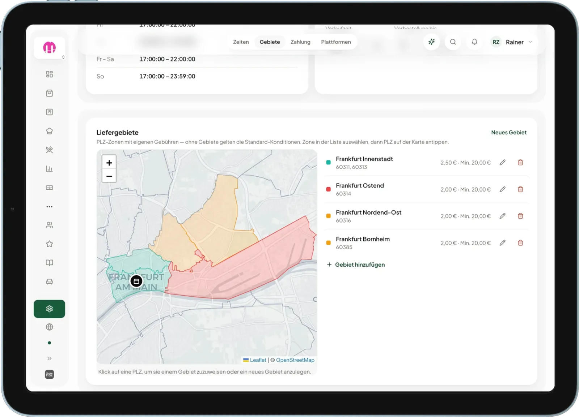This screenshot has height=417, width=579.
Task: Click the postal codes 60311, 60313
Action: 351,167
